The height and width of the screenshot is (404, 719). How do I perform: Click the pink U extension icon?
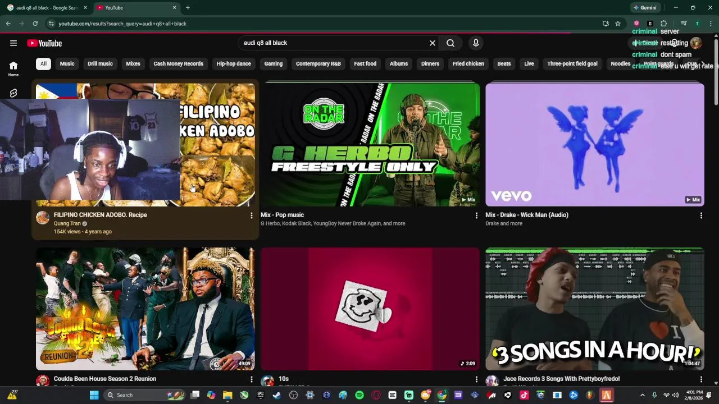[x=636, y=24]
